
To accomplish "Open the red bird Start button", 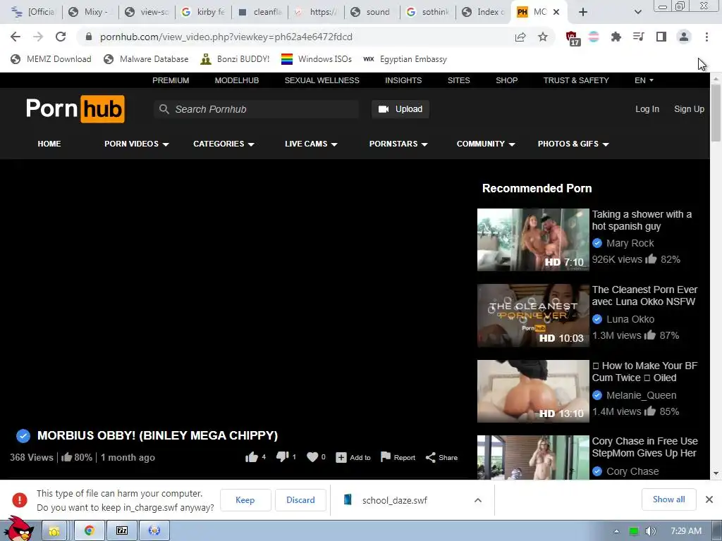I will [x=19, y=529].
